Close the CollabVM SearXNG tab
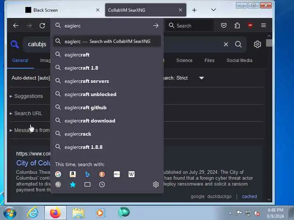 click(x=180, y=10)
